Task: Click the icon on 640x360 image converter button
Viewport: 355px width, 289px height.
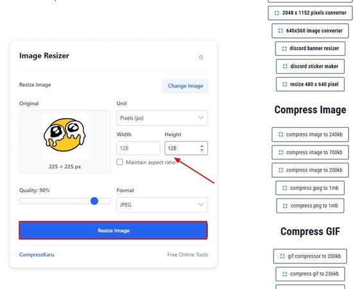Action: [281, 31]
